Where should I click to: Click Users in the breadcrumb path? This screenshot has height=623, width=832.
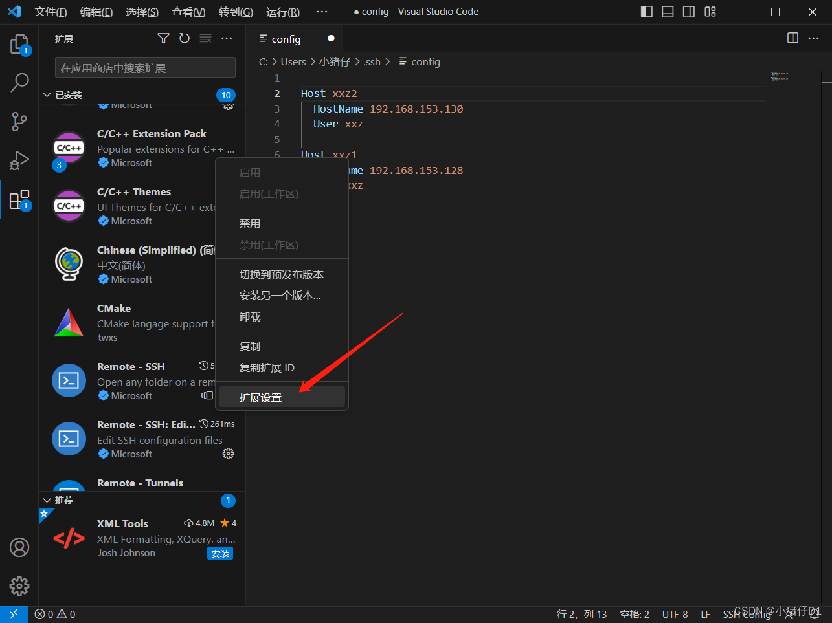(293, 61)
